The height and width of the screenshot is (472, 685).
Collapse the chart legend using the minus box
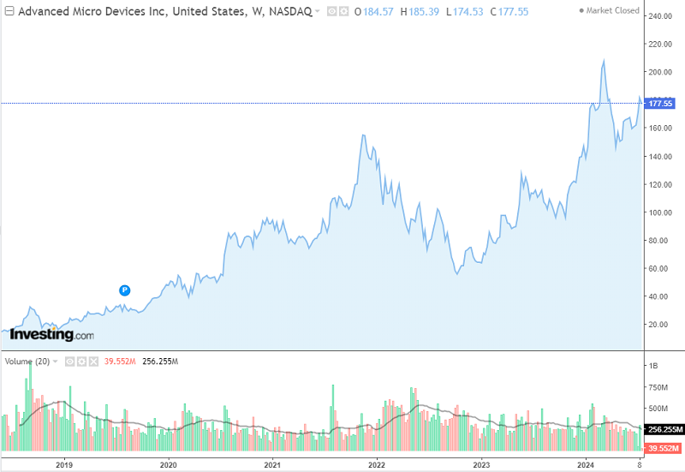9,12
